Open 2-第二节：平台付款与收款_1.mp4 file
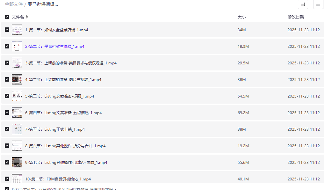 pyautogui.click(x=54, y=46)
